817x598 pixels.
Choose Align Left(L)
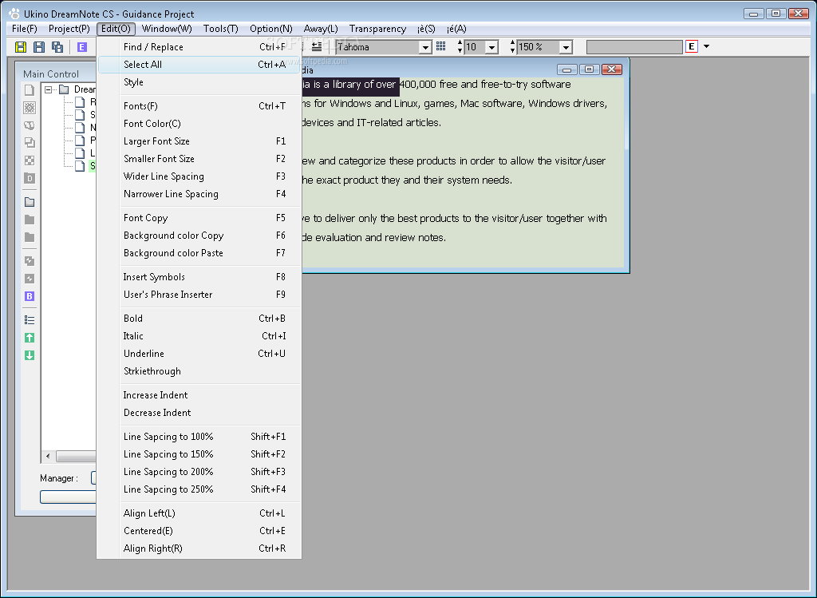199,513
